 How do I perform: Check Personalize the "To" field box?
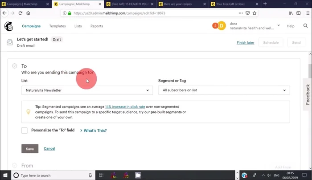click(25, 130)
